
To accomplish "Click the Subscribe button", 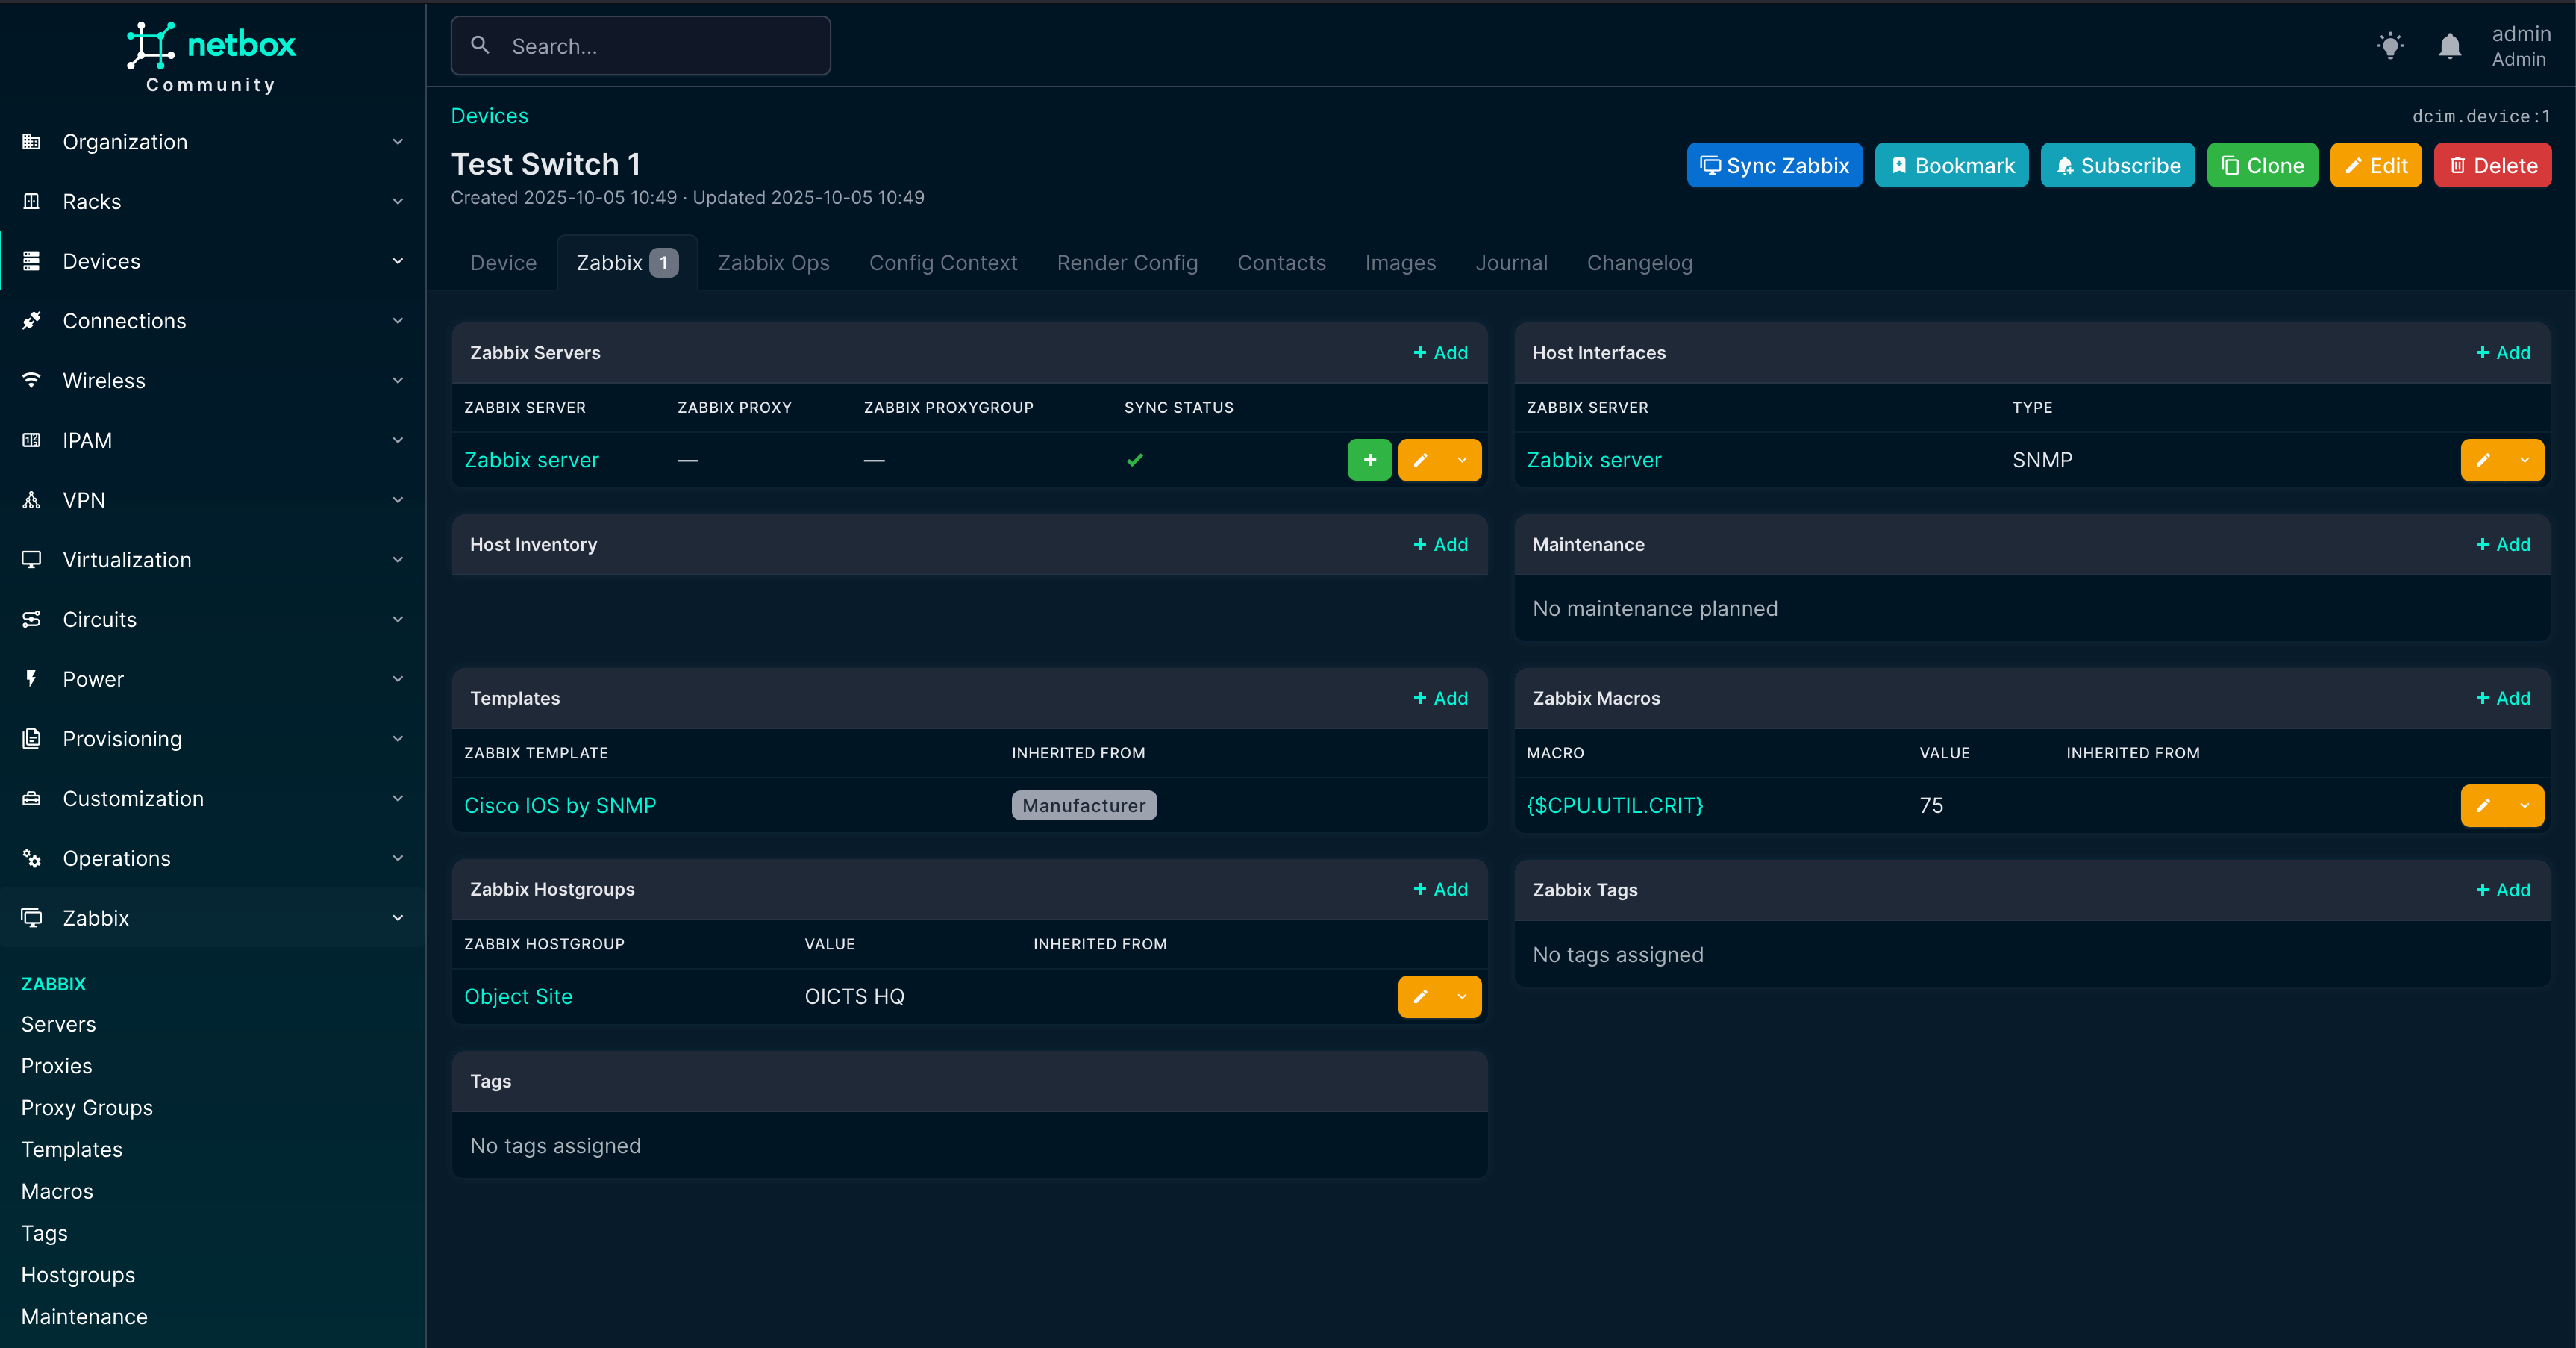I will pyautogui.click(x=2117, y=165).
